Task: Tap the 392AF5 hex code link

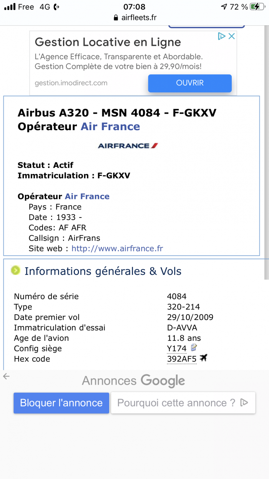Action: click(182, 359)
